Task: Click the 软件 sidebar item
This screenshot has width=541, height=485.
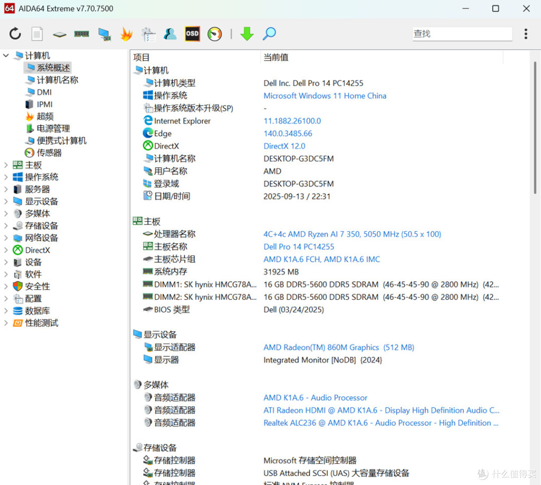Action: click(27, 274)
